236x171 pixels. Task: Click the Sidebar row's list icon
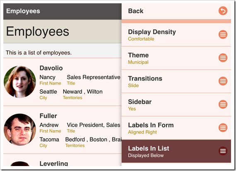223,104
